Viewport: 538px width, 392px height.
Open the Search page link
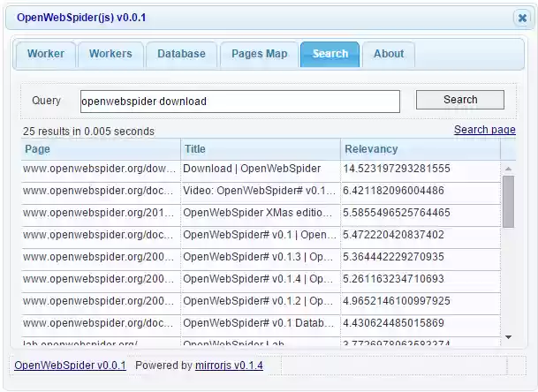tap(484, 130)
